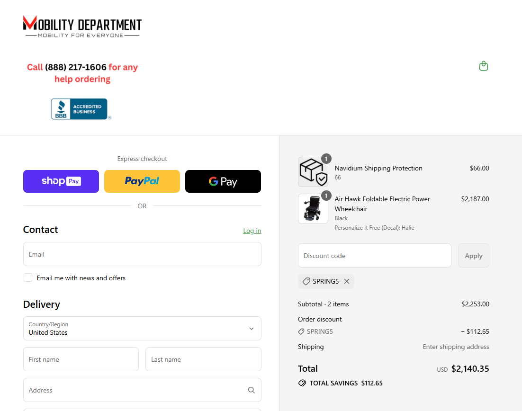Select the Last name field
This screenshot has height=411, width=522.
[x=203, y=359]
